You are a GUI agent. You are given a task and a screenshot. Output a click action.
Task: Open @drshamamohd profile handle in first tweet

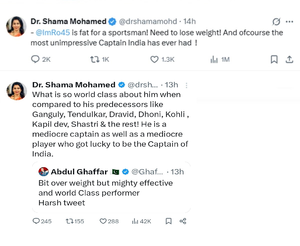(148, 22)
